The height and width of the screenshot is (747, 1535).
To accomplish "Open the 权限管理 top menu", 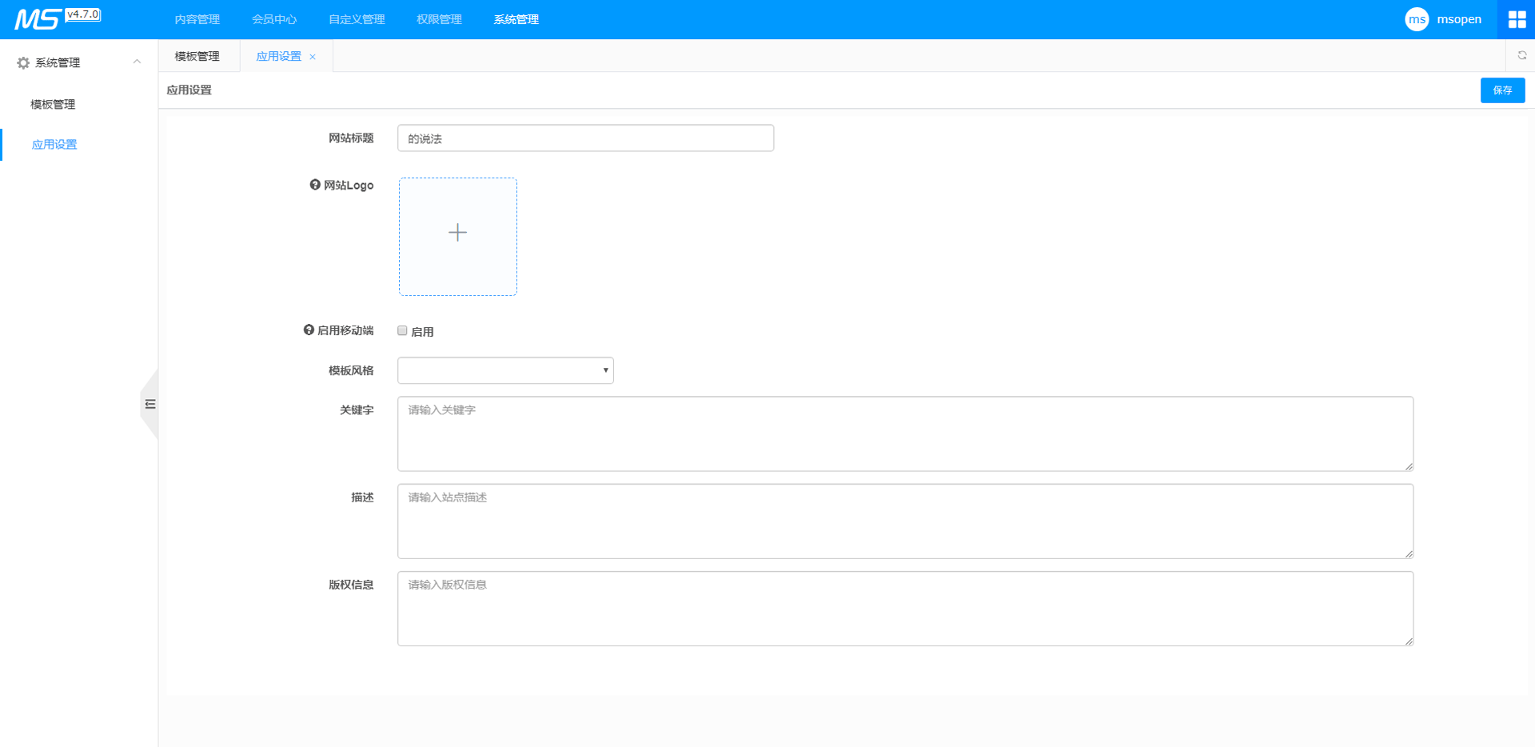I will (x=439, y=19).
